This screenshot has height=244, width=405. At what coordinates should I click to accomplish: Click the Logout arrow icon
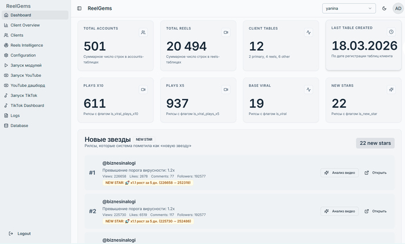pyautogui.click(x=11, y=234)
